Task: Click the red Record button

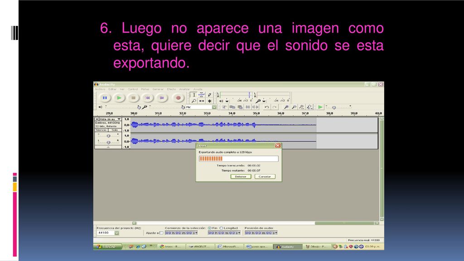Action: [x=178, y=98]
